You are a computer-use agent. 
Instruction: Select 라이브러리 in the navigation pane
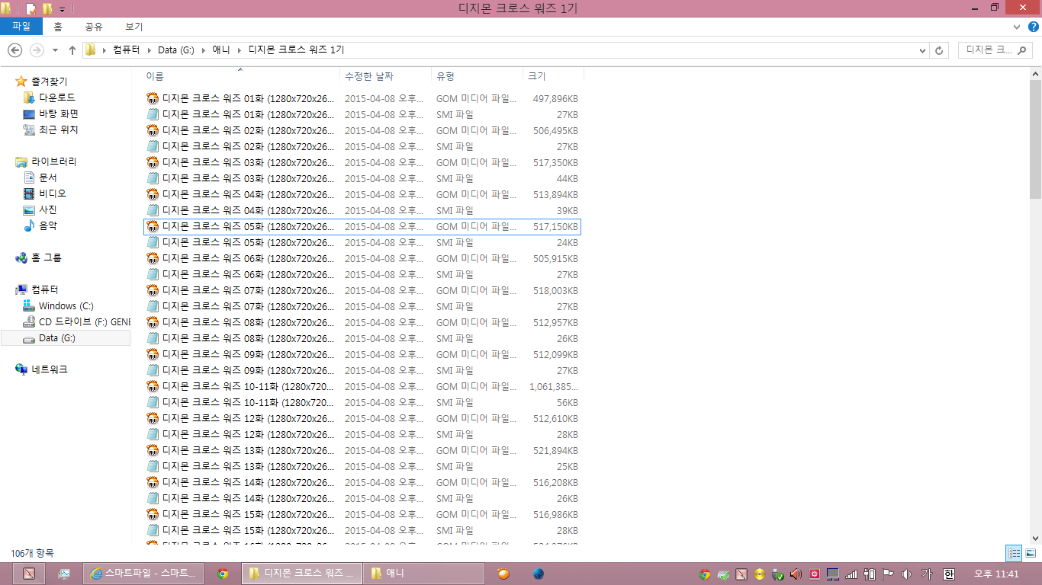53,161
